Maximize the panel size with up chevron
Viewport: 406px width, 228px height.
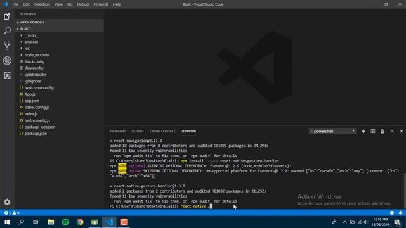click(392, 131)
